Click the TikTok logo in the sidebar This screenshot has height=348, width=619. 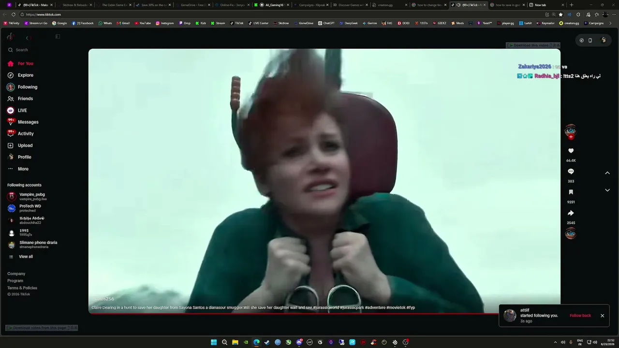10,37
